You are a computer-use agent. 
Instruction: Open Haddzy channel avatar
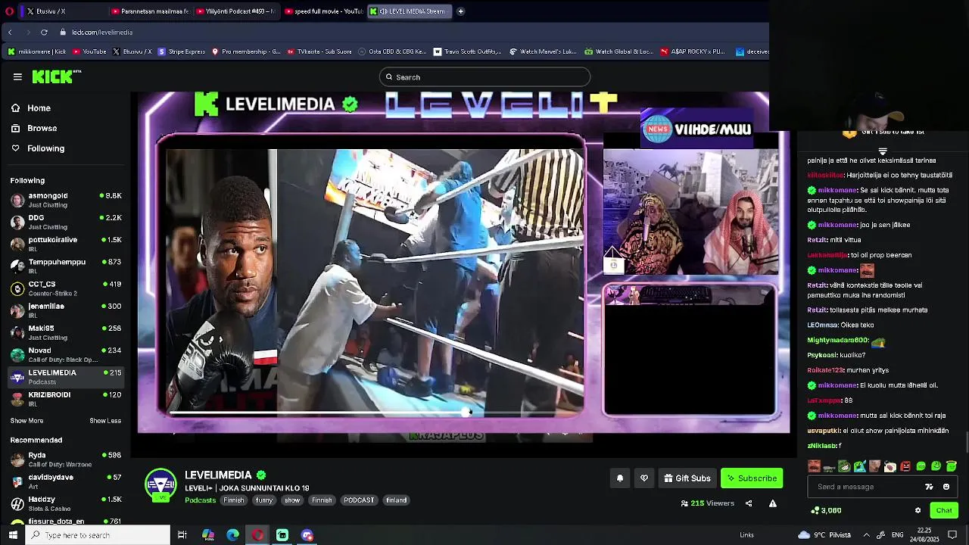point(17,503)
